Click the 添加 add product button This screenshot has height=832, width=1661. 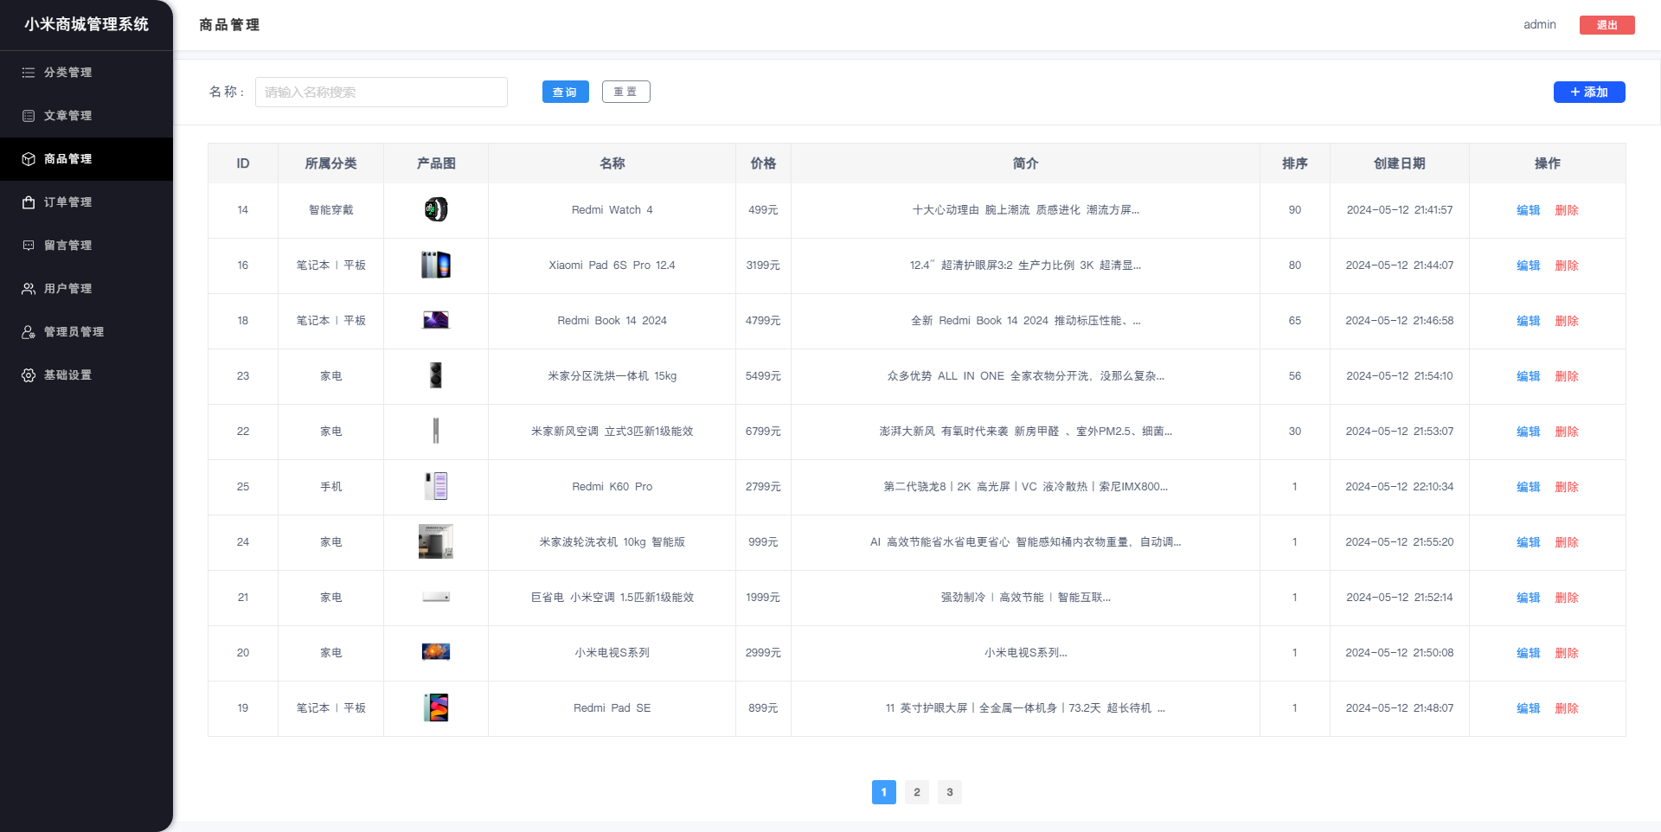[1589, 92]
